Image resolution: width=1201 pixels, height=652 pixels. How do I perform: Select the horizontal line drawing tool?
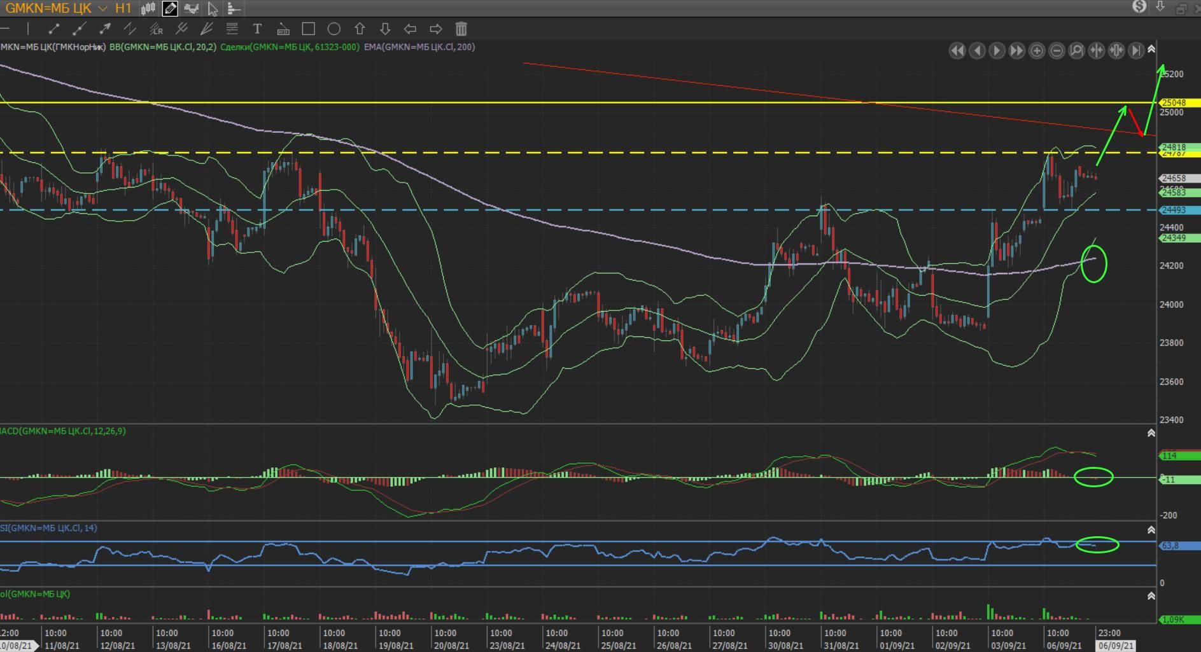point(5,29)
